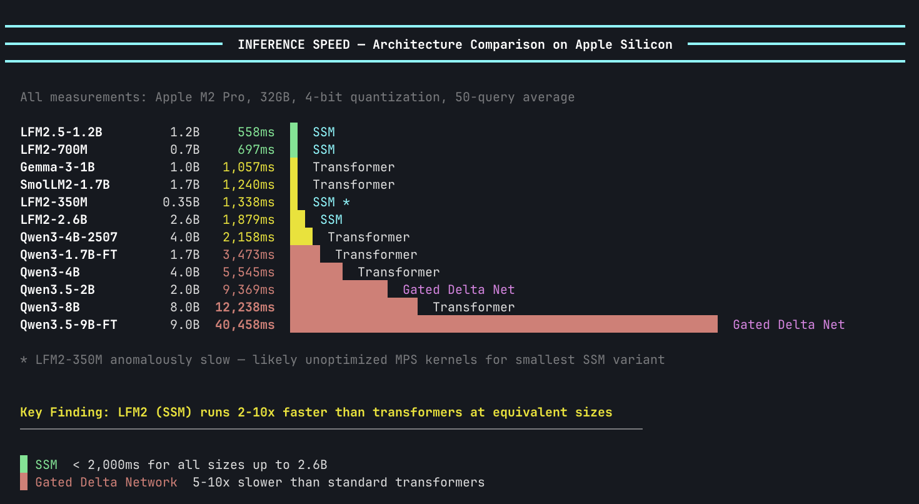
Task: Select the Qwen3.5-2B model name
Action: click(x=58, y=290)
